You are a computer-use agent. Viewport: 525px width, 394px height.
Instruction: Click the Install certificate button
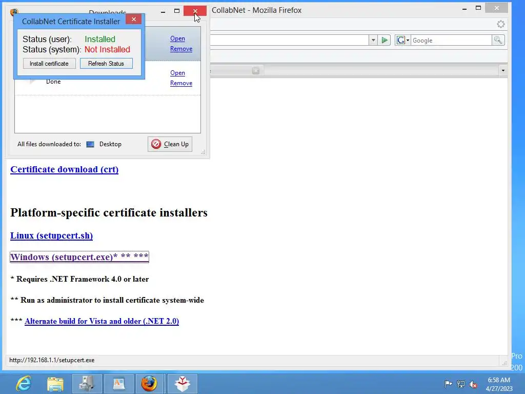49,63
